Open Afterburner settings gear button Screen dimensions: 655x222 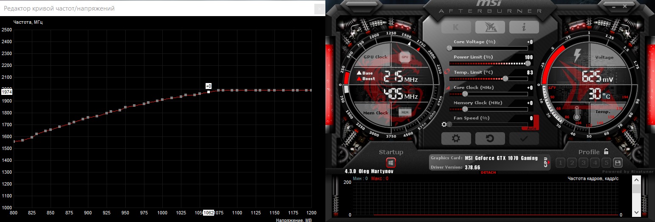click(456, 138)
